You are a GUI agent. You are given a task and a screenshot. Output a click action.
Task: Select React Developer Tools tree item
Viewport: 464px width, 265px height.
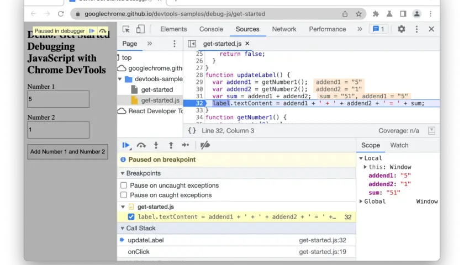[x=150, y=111]
